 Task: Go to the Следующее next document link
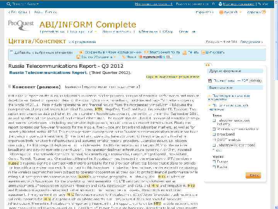click(x=251, y=42)
